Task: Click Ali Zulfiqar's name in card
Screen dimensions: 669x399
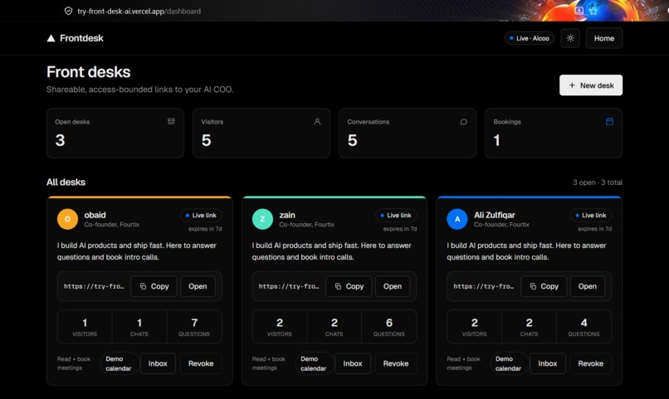Action: pyautogui.click(x=495, y=216)
